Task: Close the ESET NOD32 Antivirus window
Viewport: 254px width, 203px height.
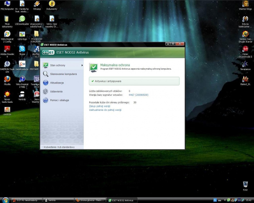Action: tap(180, 44)
